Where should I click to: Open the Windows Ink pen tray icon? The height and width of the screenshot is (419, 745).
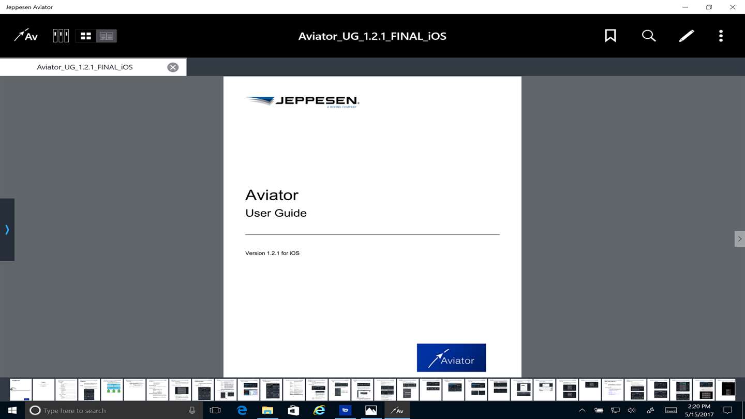[650, 410]
